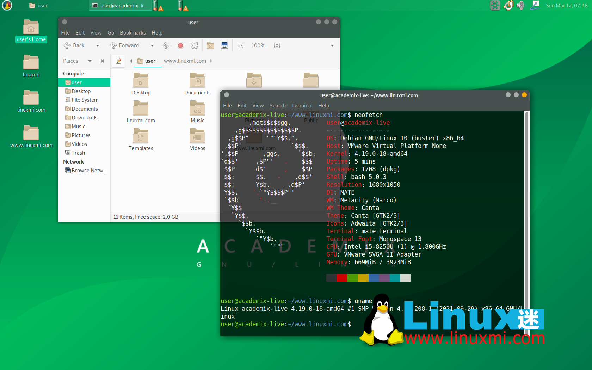The height and width of the screenshot is (370, 592).
Task: Click the path bar left scroll arrow
Action: [131, 61]
